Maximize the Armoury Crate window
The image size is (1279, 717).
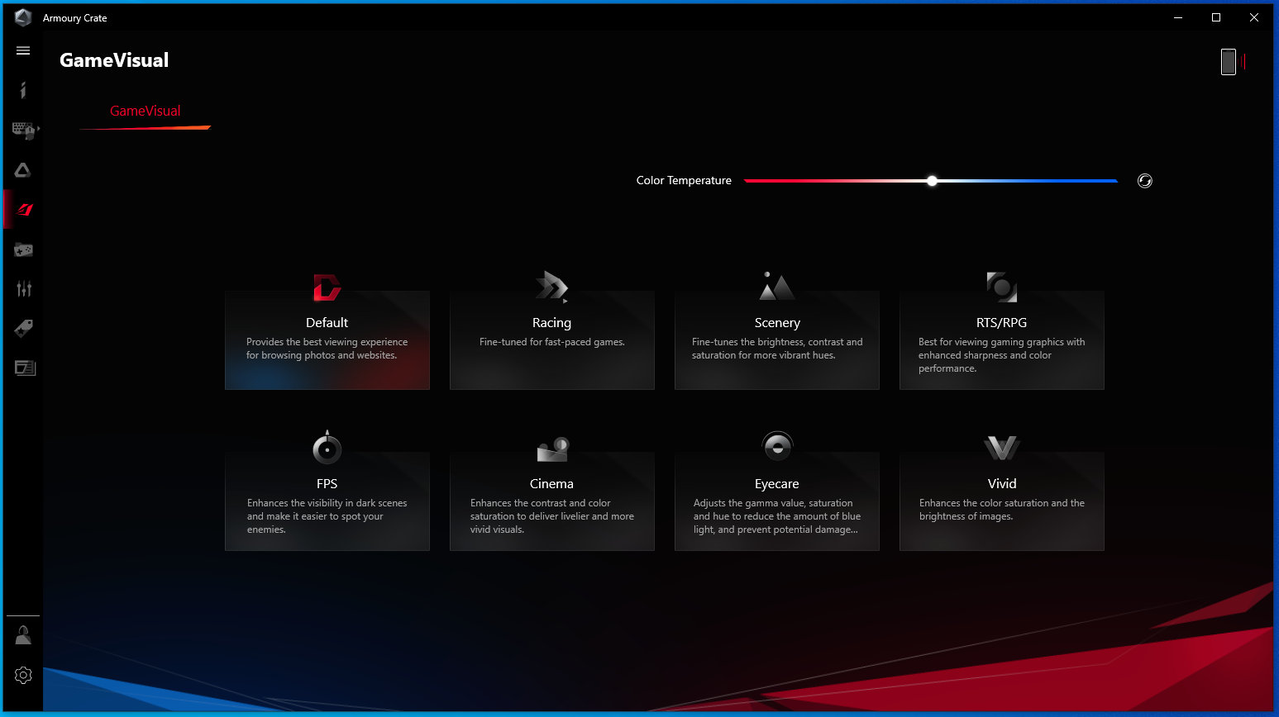(x=1216, y=17)
